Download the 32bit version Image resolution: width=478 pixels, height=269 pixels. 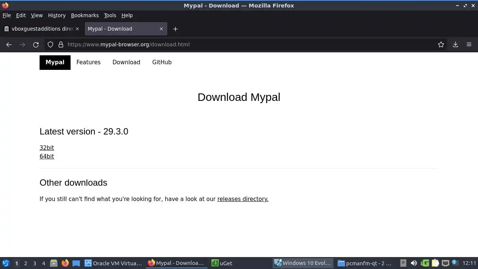[47, 148]
